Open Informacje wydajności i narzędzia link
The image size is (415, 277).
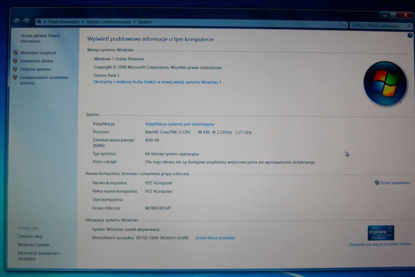tap(39, 256)
